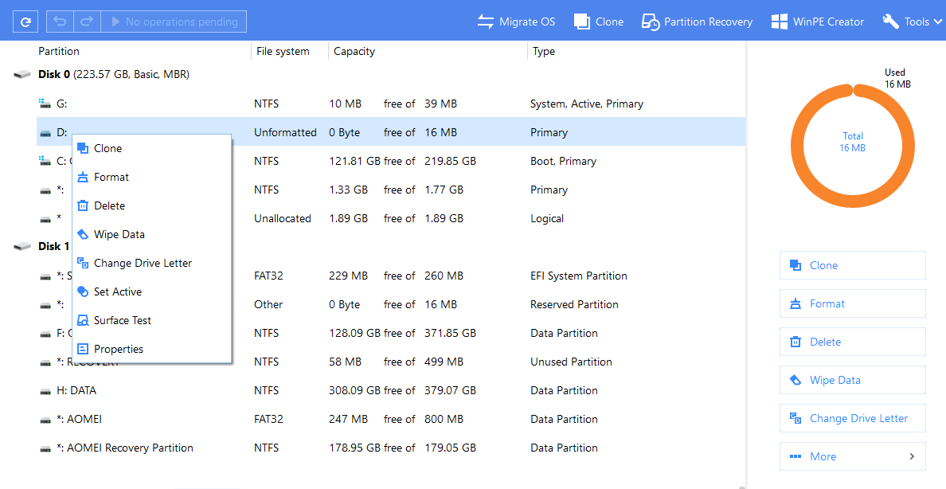Click the Boot, Primary type text
Image resolution: width=946 pixels, height=489 pixels.
[x=564, y=161]
